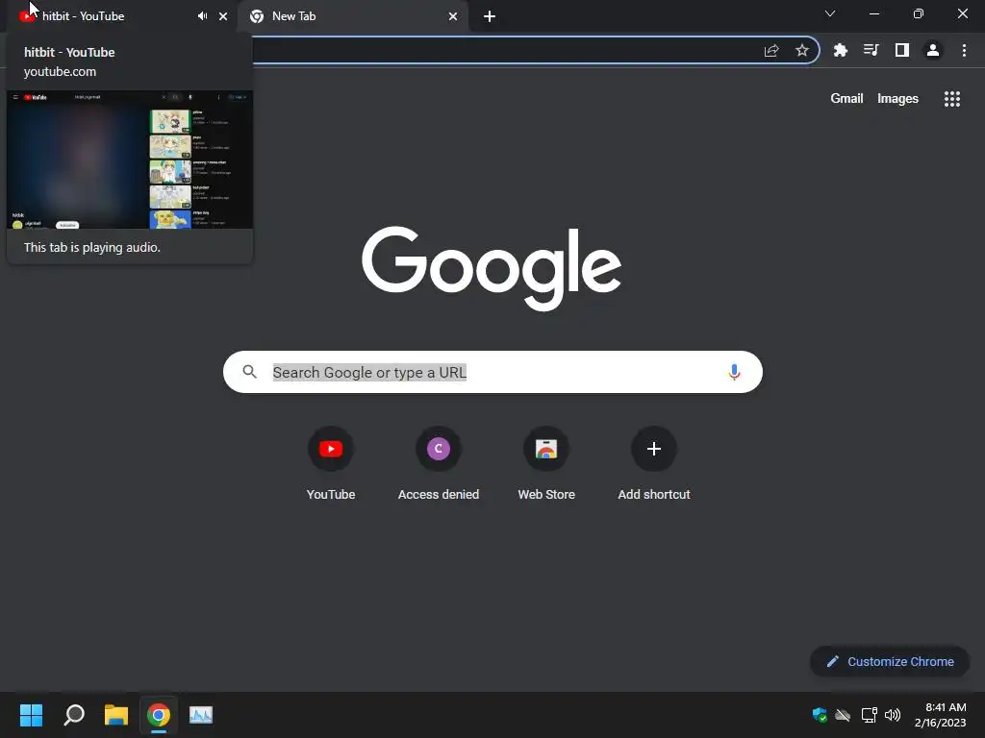
Task: Switch to the New Tab tab
Action: (x=353, y=16)
